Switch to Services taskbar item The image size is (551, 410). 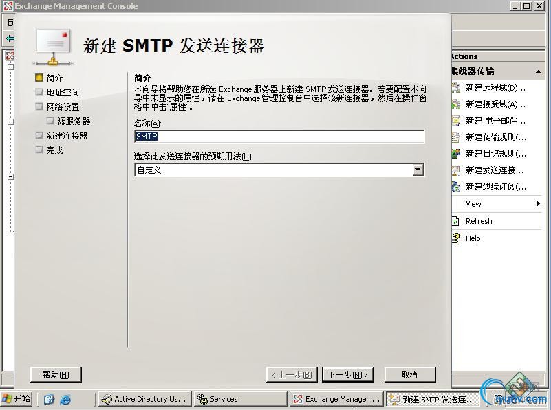click(x=240, y=399)
